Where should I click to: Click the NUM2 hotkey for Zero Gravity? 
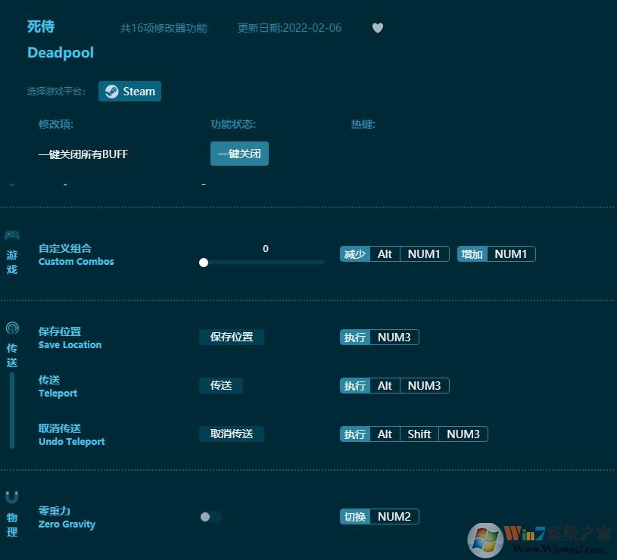click(394, 517)
